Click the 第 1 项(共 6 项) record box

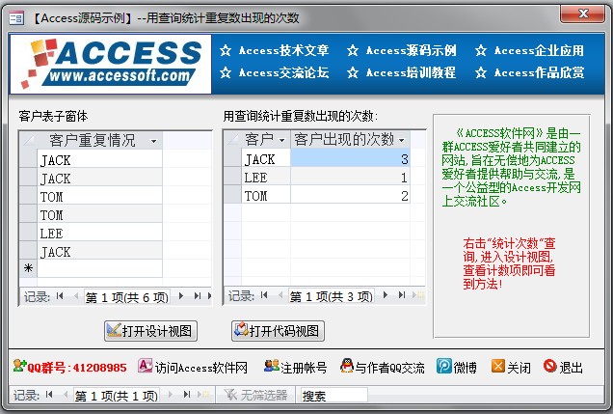tap(127, 297)
